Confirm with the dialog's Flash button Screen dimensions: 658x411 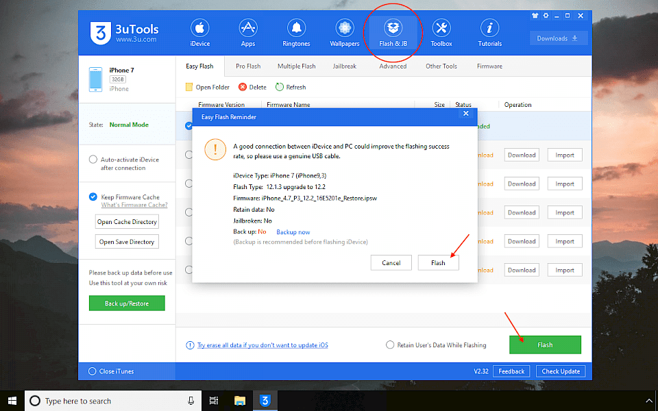[x=439, y=263]
